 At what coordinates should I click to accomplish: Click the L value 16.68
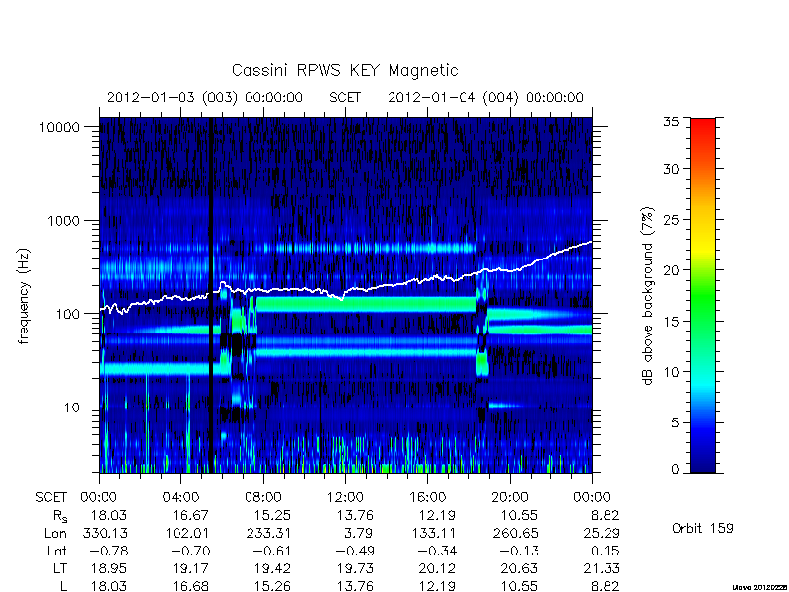pos(190,586)
